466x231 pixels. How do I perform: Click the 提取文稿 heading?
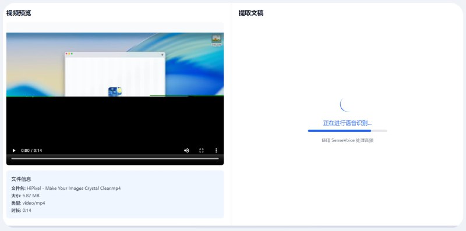[251, 13]
